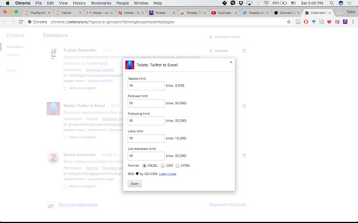Open Options link for Twlets extension
Viewport: 358px width, 223px height.
pyautogui.click(x=92, y=119)
